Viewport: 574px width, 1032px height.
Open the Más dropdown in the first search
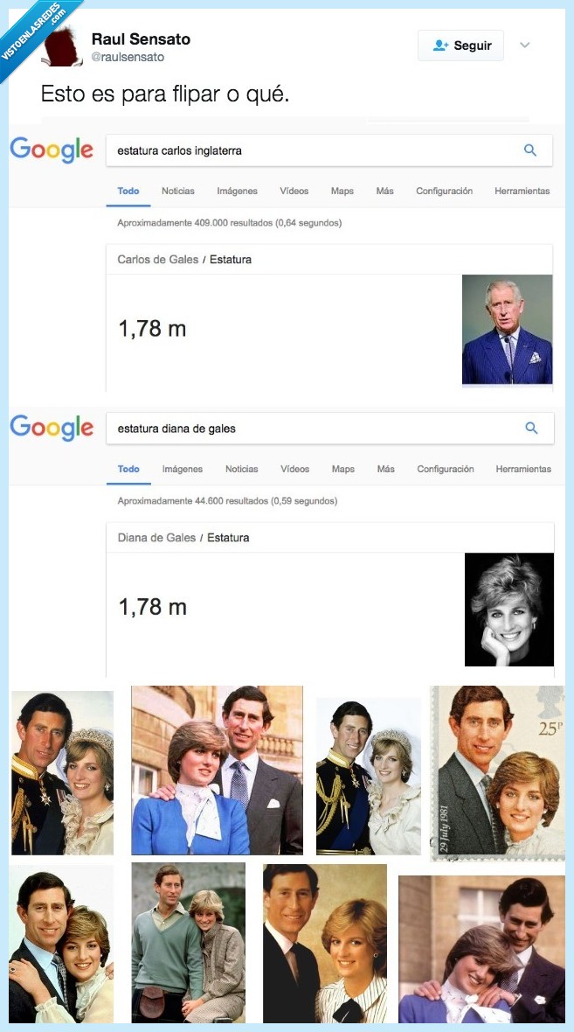tap(384, 191)
